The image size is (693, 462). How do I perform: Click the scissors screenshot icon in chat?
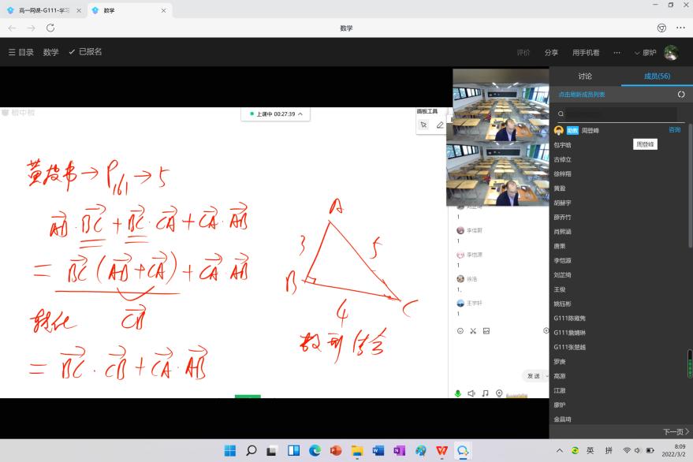473,330
